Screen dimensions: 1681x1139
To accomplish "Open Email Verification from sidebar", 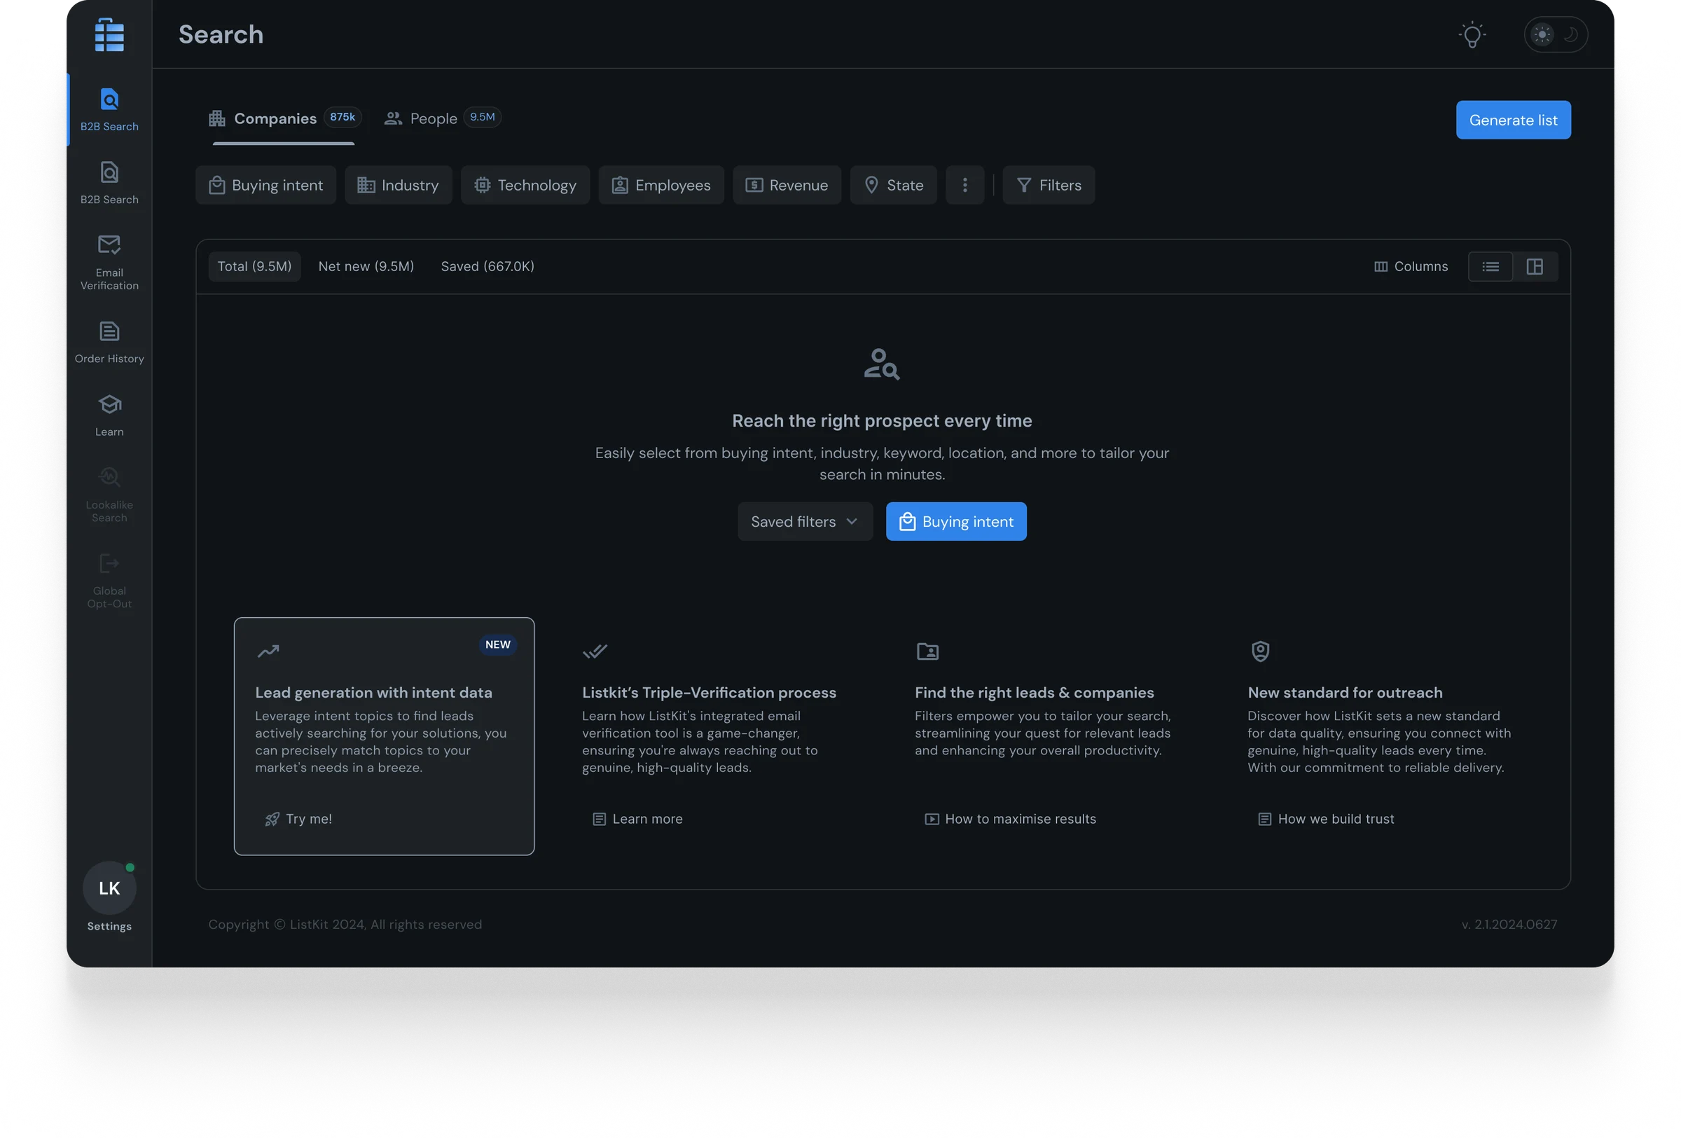I will click(x=109, y=263).
